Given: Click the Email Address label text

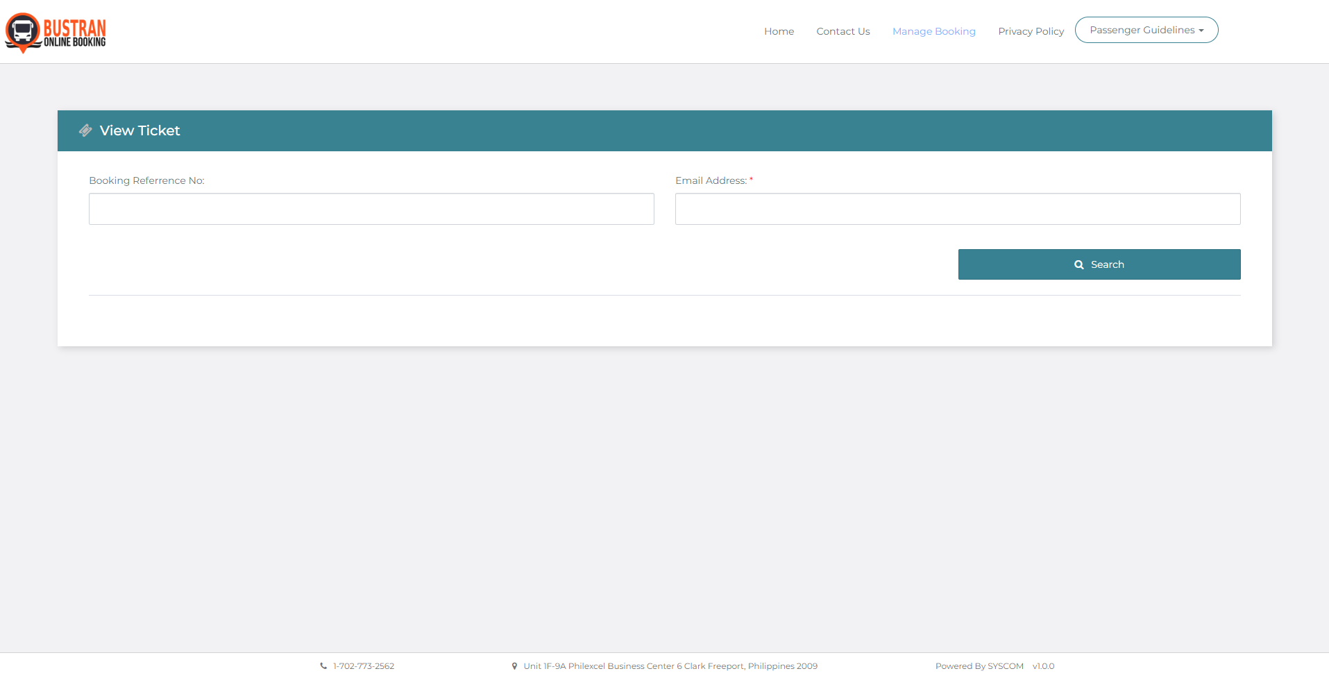Looking at the screenshot, I should point(711,180).
